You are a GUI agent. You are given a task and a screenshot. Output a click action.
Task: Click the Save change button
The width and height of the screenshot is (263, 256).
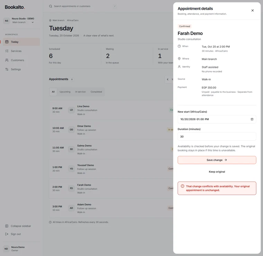(217, 160)
